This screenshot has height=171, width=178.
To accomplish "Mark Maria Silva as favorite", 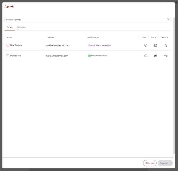I will tap(166, 56).
